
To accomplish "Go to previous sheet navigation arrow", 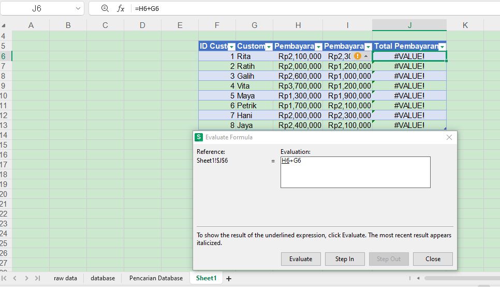I will (14, 278).
